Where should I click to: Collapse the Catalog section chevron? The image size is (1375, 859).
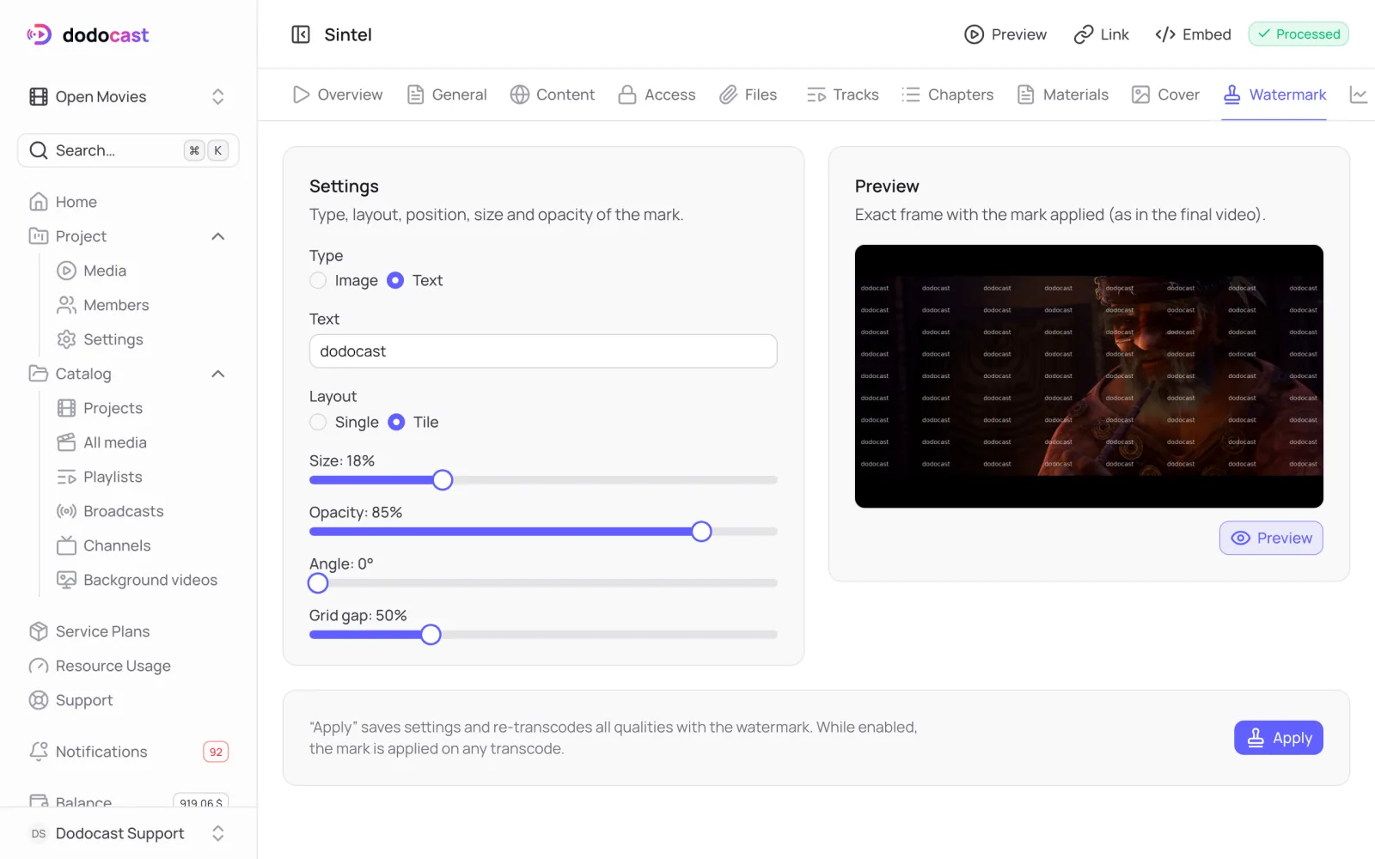218,374
